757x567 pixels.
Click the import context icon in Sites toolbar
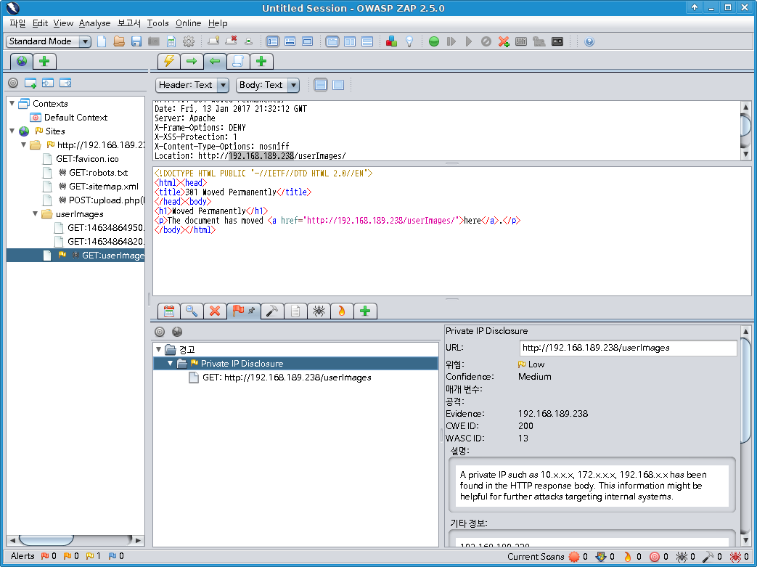pos(48,83)
